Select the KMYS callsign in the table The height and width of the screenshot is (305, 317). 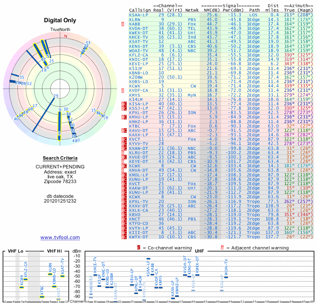[x=135, y=95]
